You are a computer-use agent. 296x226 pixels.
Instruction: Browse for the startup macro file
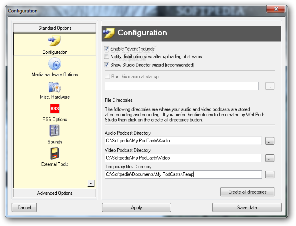[270, 86]
